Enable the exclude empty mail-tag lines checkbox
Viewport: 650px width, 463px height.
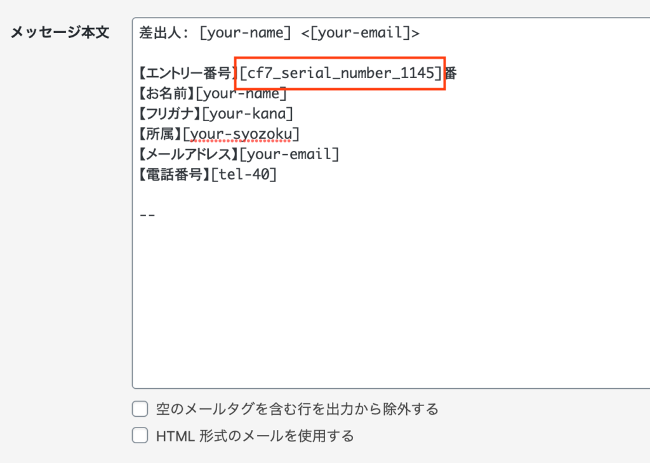140,409
